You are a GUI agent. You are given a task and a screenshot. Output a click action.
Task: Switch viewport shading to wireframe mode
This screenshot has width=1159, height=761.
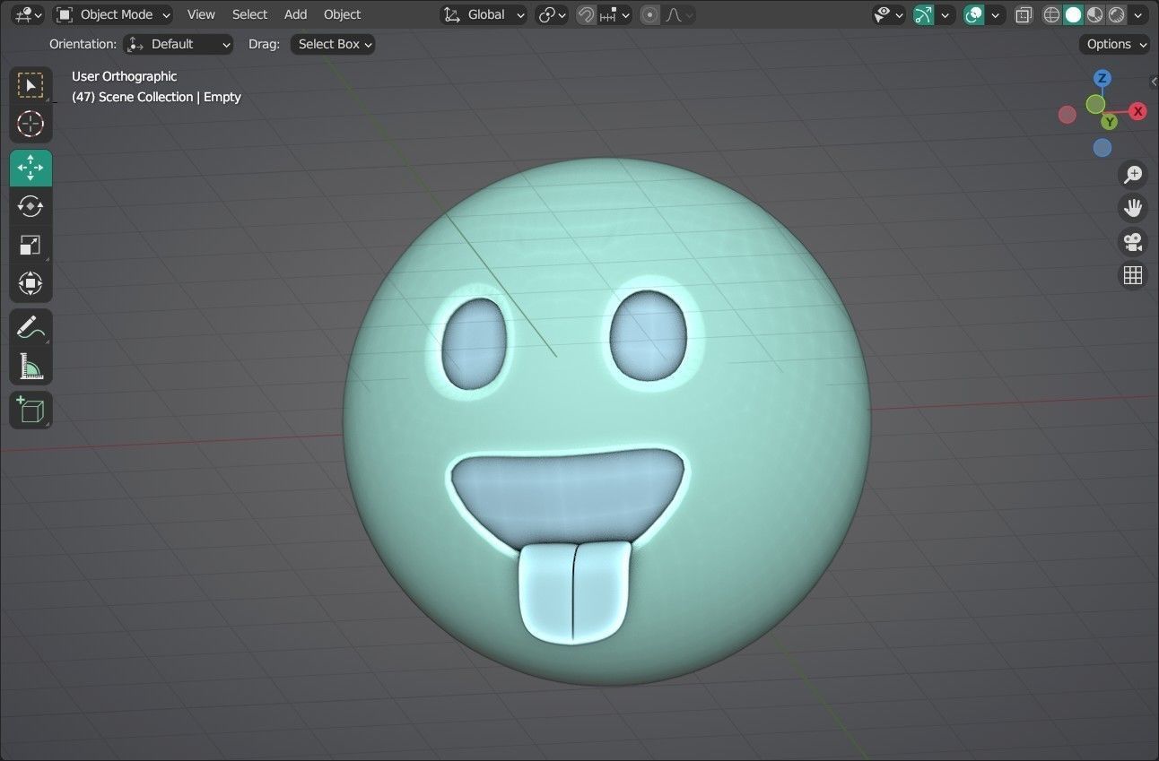(1050, 14)
